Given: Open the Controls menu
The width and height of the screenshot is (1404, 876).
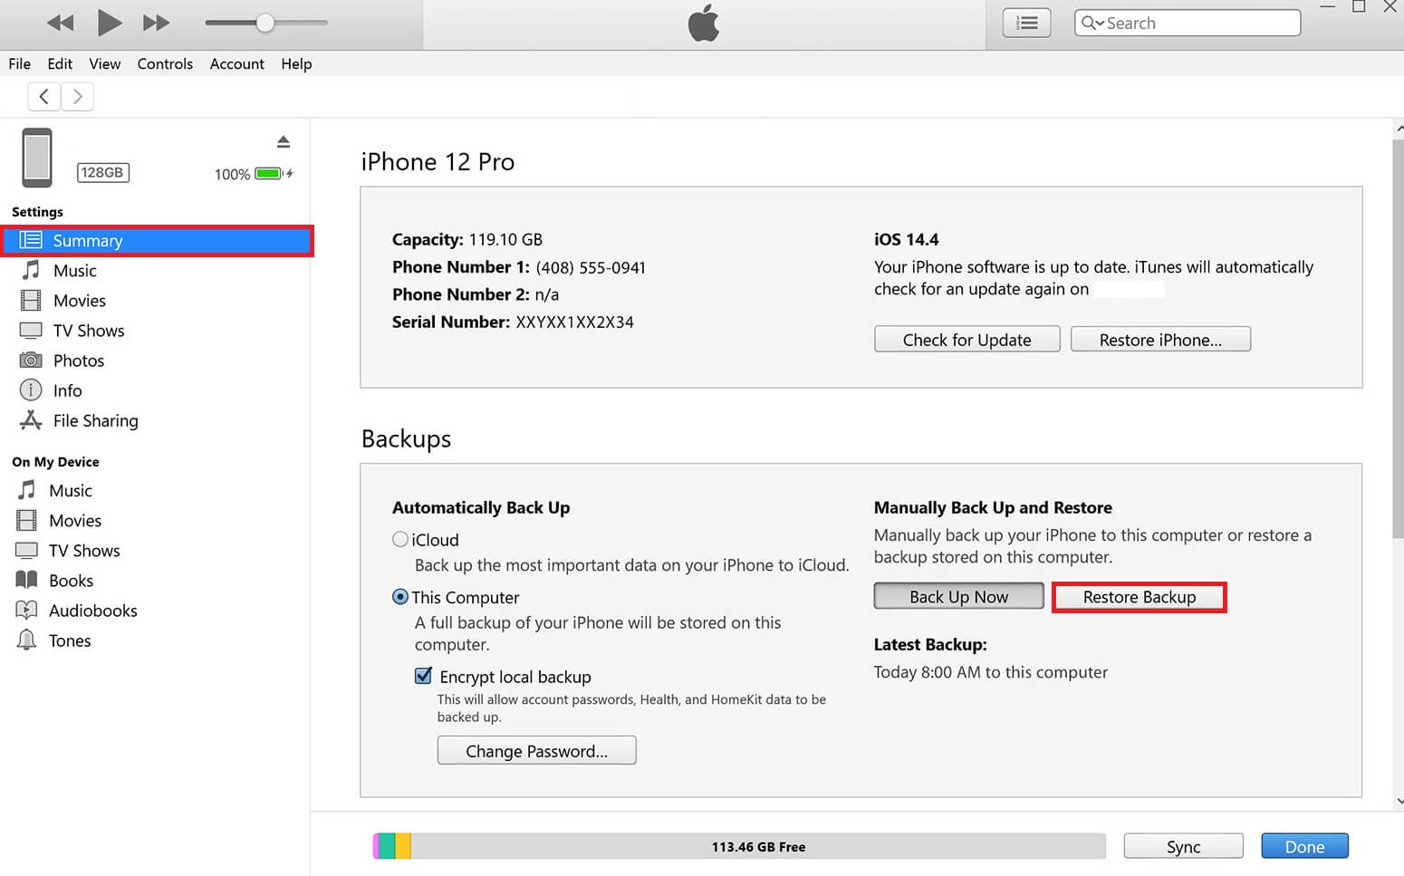Looking at the screenshot, I should [165, 63].
